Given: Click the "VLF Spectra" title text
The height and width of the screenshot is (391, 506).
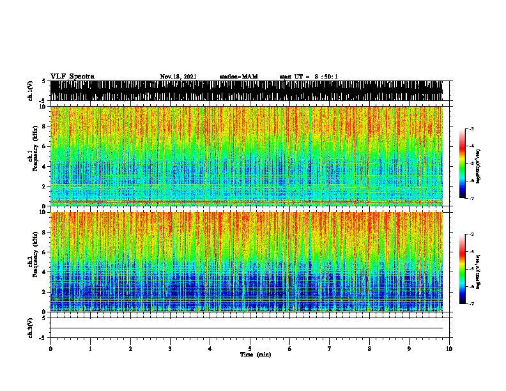Looking at the screenshot, I should (x=72, y=77).
